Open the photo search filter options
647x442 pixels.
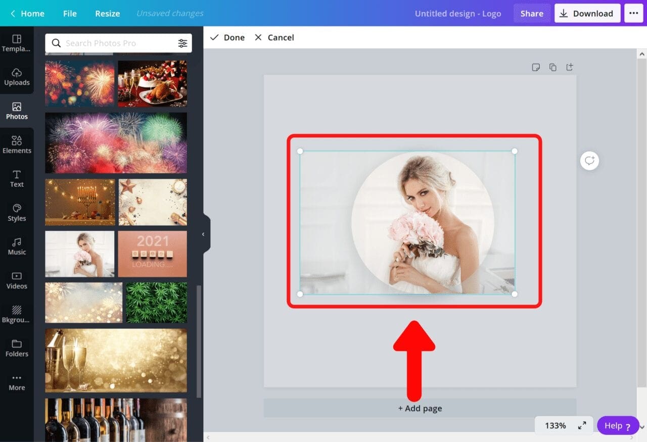coord(182,43)
